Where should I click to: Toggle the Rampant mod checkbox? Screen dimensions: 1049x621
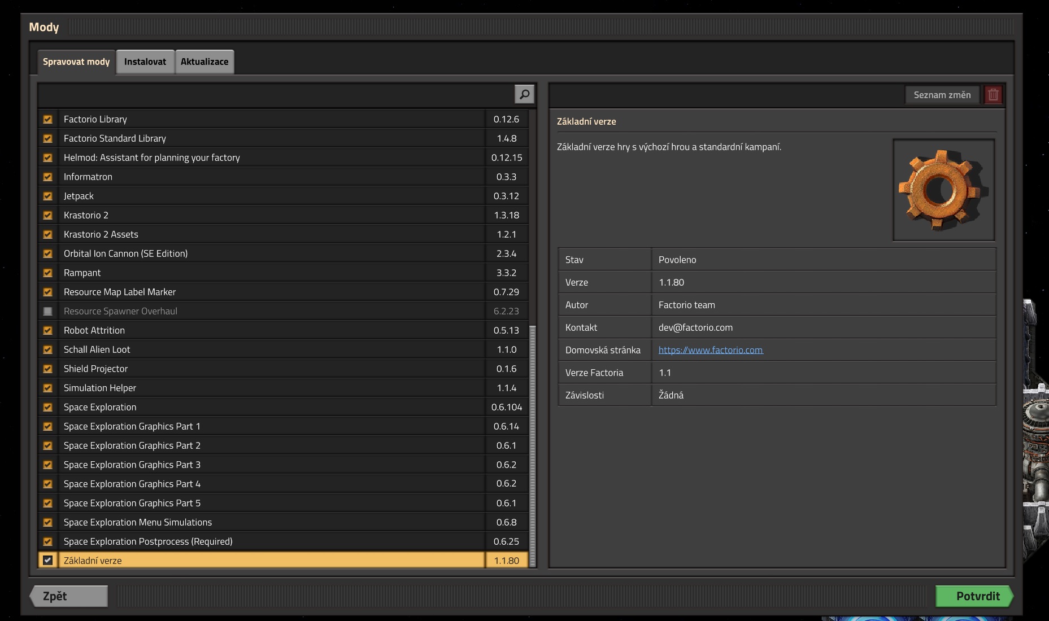48,273
